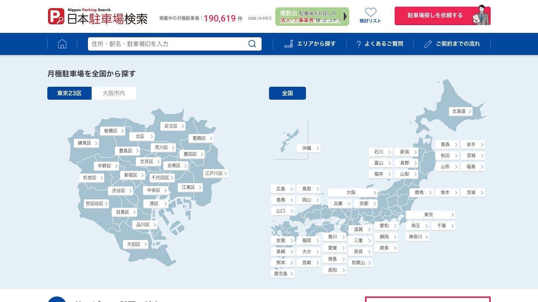Screen dimensions: 538x302
Task: Select 福岡 prefecture label
Action: pyautogui.click(x=308, y=240)
